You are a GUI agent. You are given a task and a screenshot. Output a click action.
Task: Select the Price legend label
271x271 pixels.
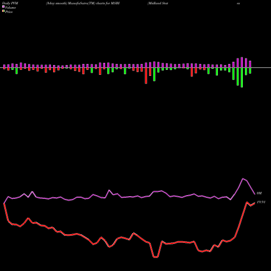pyautogui.click(x=9, y=12)
